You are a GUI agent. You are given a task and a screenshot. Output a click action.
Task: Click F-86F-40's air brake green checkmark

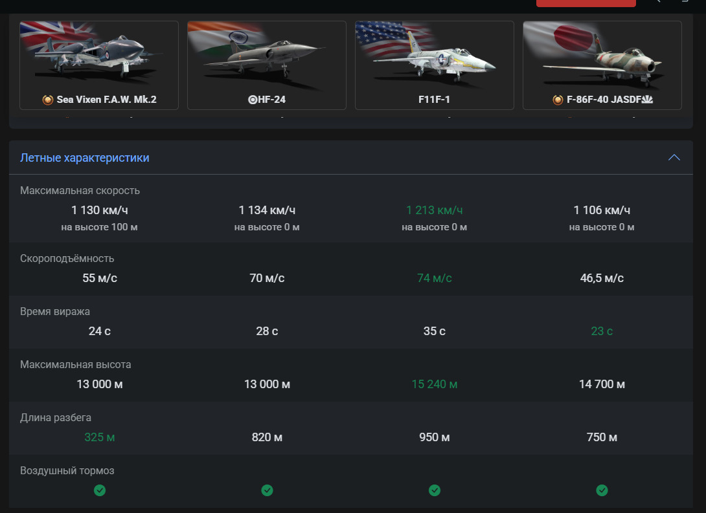pos(602,490)
